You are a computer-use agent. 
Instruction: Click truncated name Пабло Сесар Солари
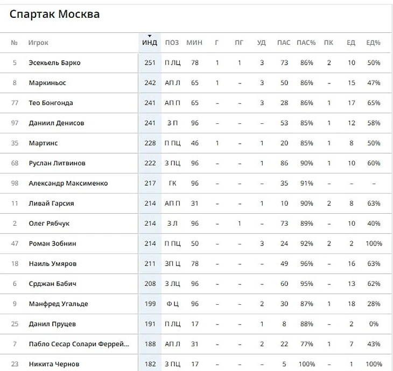point(79,344)
